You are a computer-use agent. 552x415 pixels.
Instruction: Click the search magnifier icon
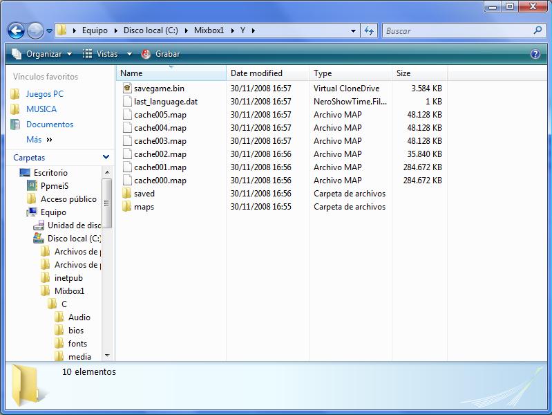coord(538,30)
